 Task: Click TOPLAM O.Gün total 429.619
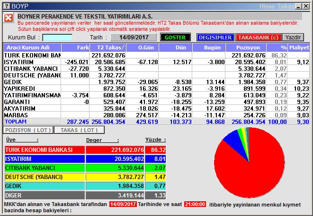tap(147, 122)
